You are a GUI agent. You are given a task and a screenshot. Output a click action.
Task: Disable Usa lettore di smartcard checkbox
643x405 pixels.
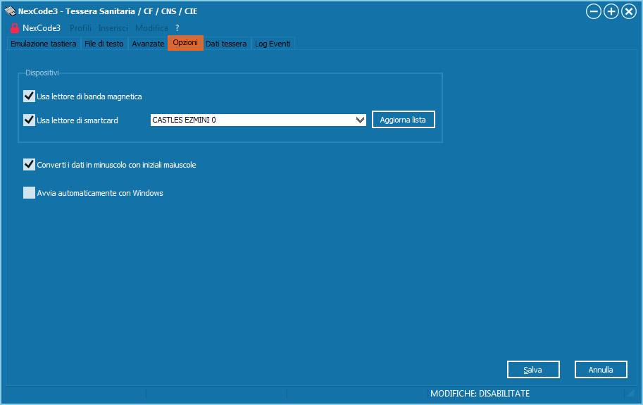pos(30,120)
